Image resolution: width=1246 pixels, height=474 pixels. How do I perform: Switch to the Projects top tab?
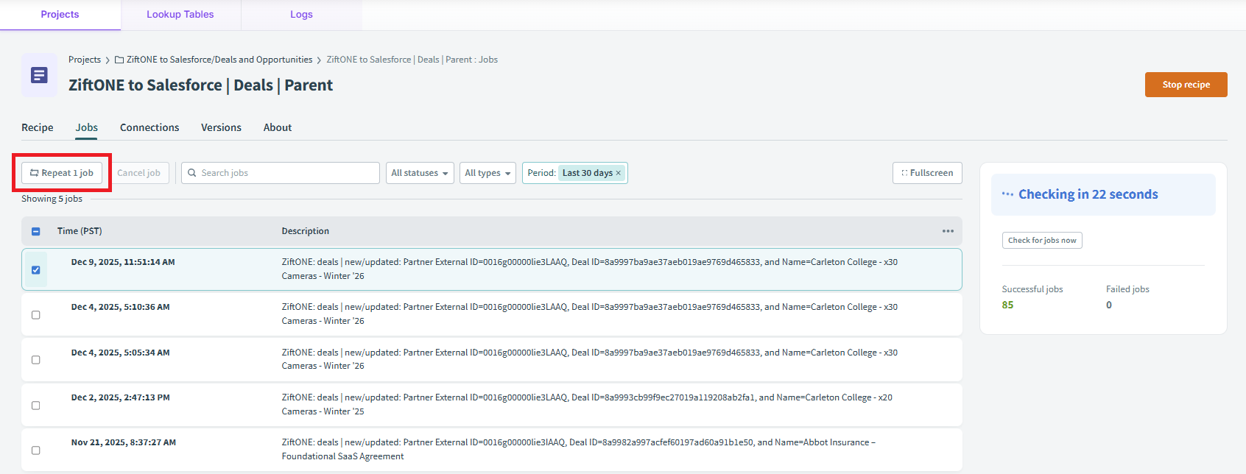click(x=60, y=15)
